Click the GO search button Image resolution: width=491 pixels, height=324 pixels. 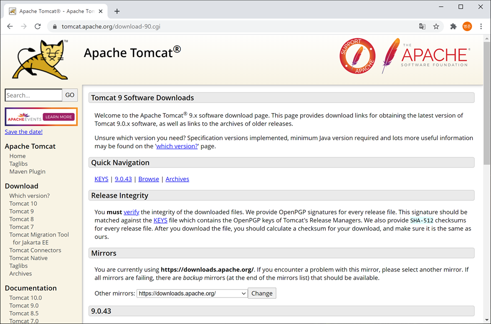pyautogui.click(x=70, y=95)
